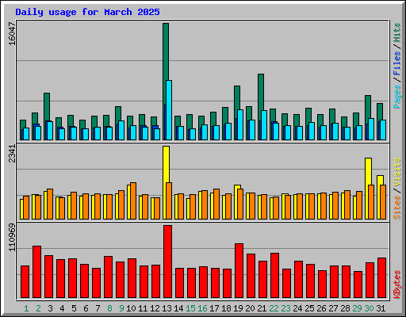Click the Sites legend label
The height and width of the screenshot is (317, 406).
point(397,208)
